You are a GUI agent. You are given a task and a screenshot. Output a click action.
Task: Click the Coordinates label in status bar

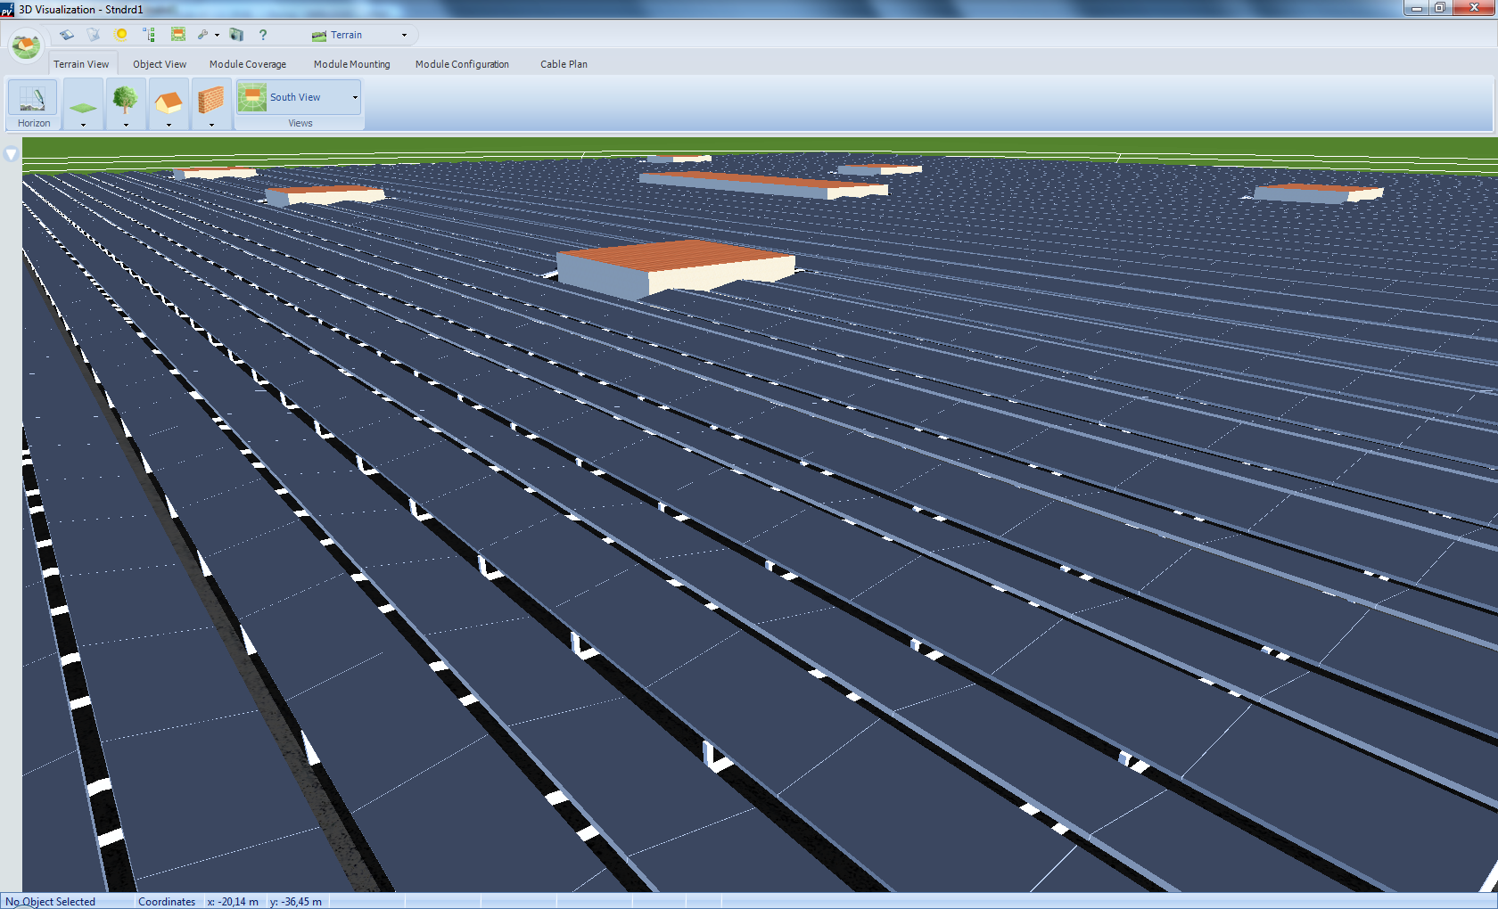click(x=167, y=902)
